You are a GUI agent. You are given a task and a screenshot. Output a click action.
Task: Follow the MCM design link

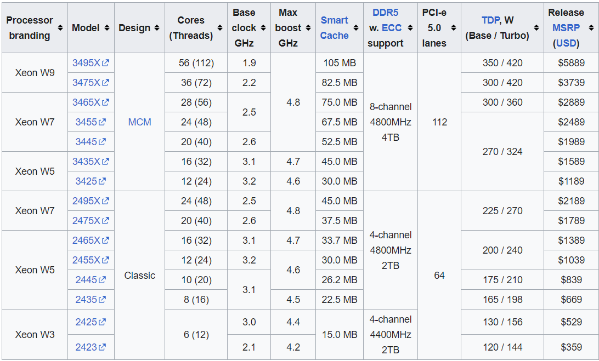coord(139,122)
